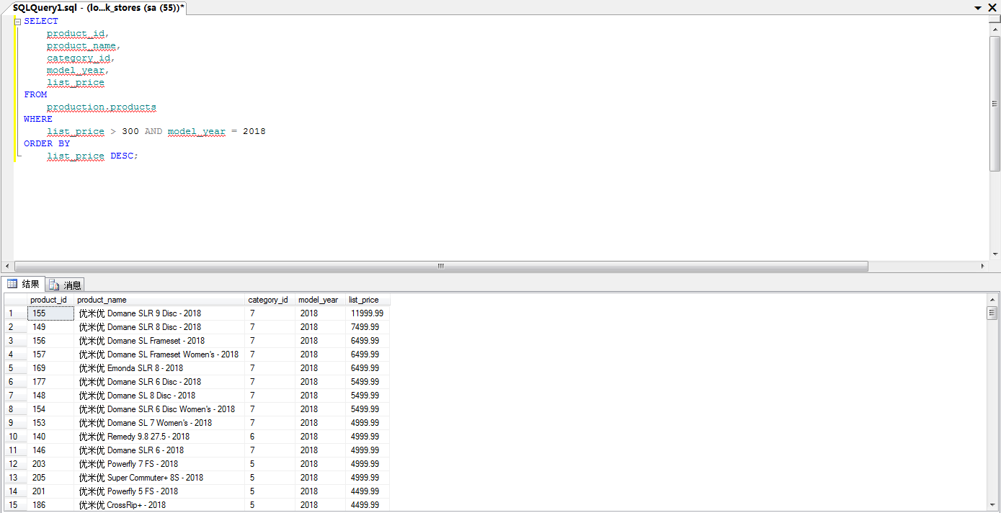Click cell 'Emonda SLR 8 - 2018'
Image resolution: width=1001 pixels, height=513 pixels.
click(x=160, y=368)
